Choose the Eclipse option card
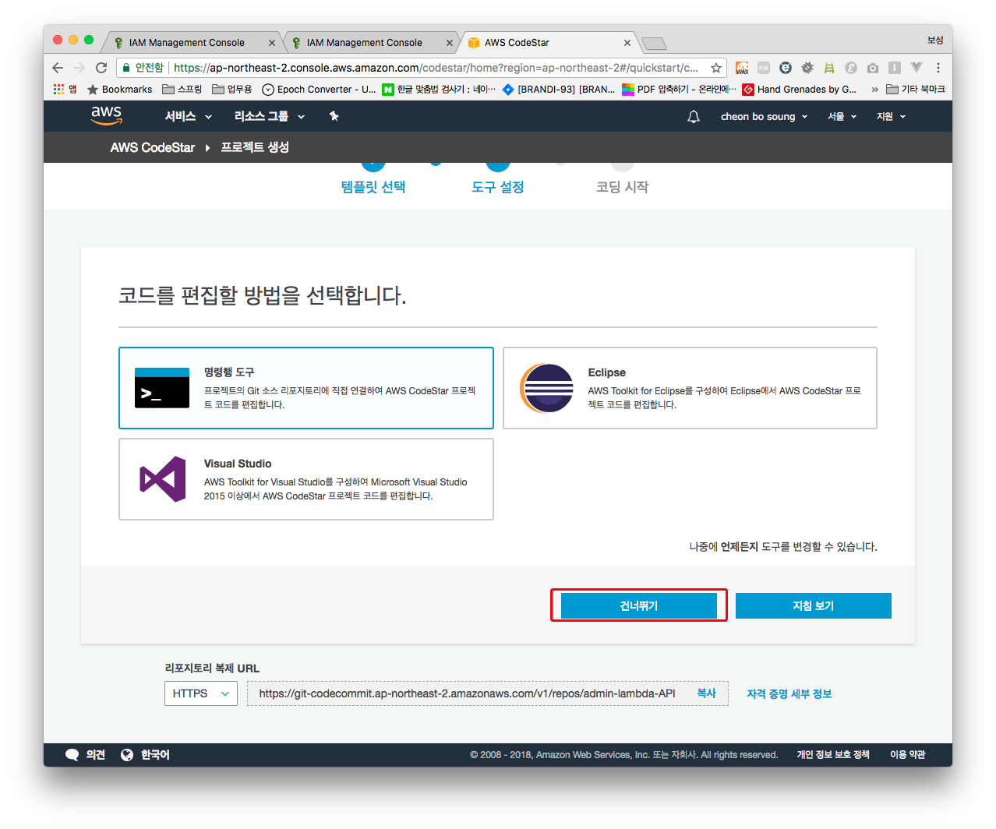The image size is (996, 829). click(x=690, y=388)
